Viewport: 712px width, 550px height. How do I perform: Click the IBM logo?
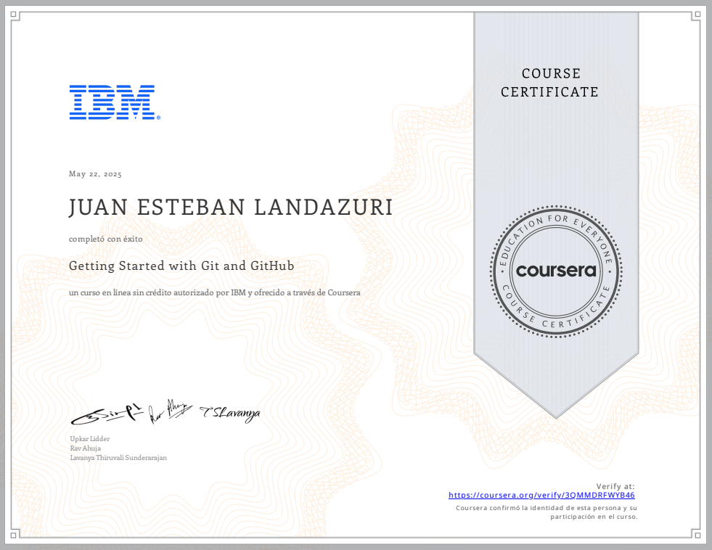pyautogui.click(x=115, y=102)
